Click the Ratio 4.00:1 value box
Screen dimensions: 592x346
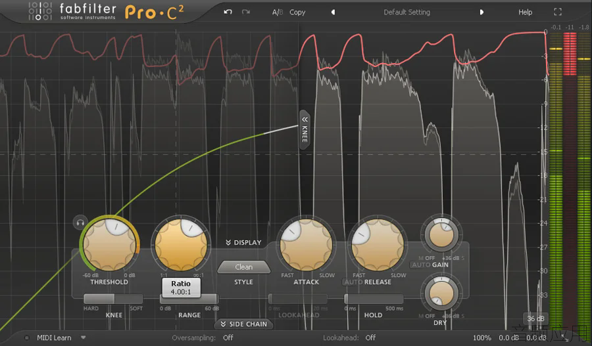[182, 288]
